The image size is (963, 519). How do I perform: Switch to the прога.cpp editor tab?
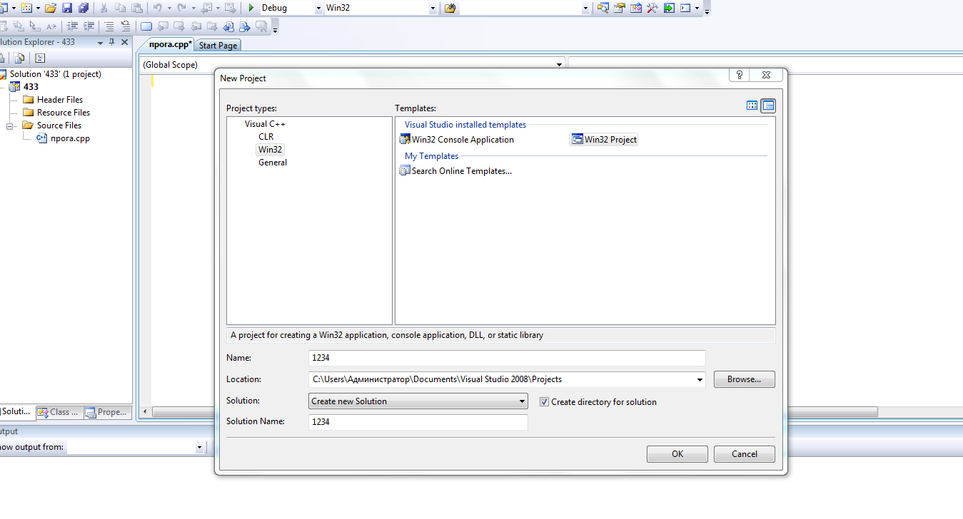click(170, 44)
